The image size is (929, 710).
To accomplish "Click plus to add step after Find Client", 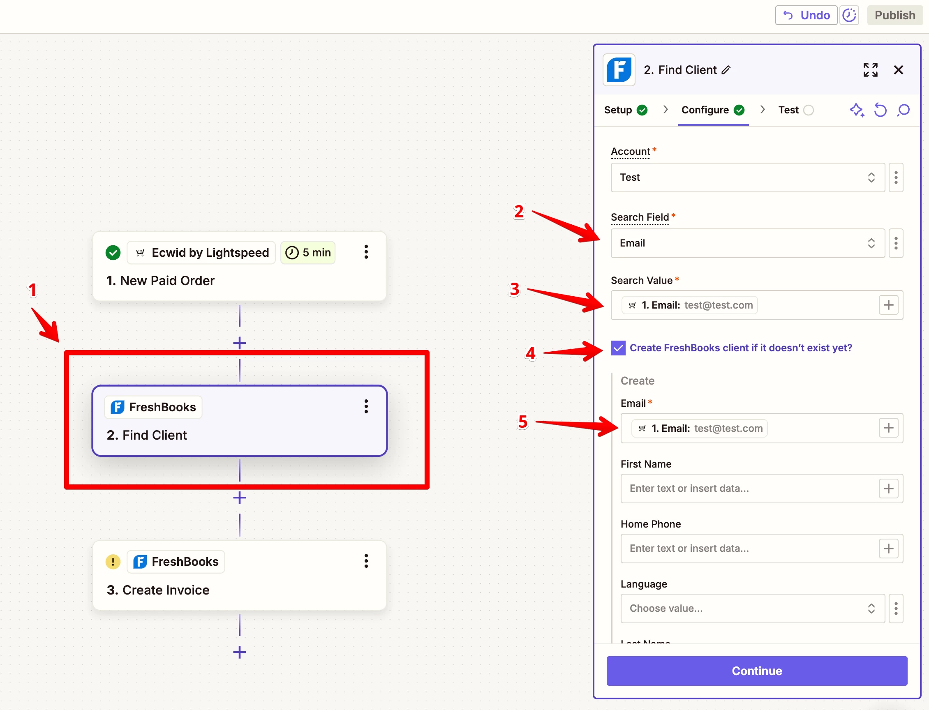I will pos(239,498).
